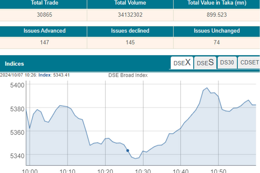
Task: Switch to the DSEX index tab
Action: pos(182,63)
